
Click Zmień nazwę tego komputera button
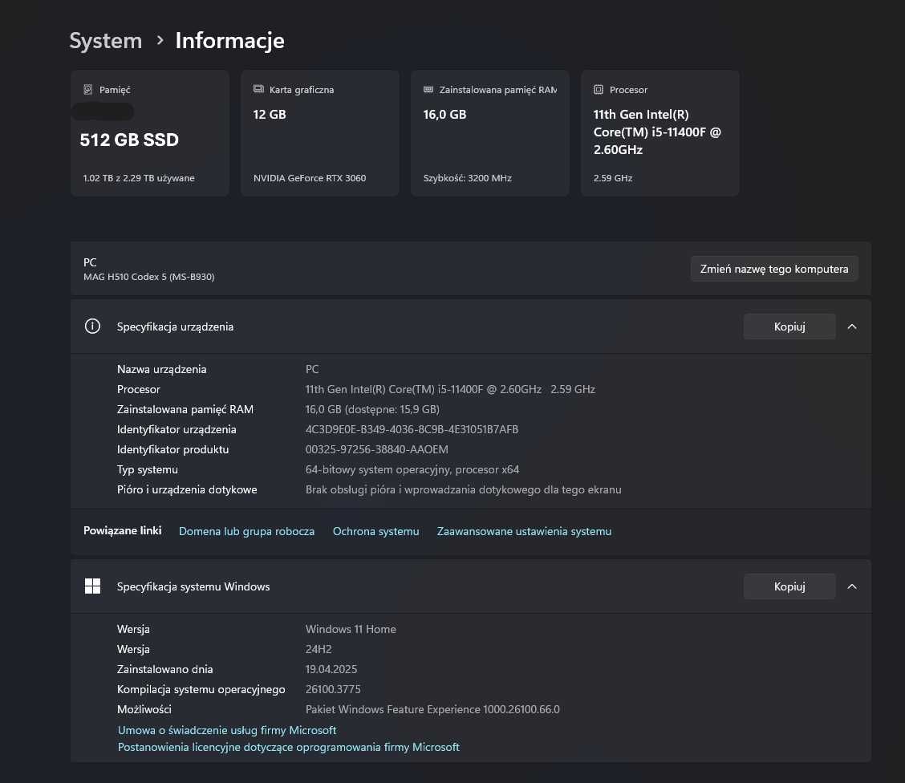coord(774,269)
